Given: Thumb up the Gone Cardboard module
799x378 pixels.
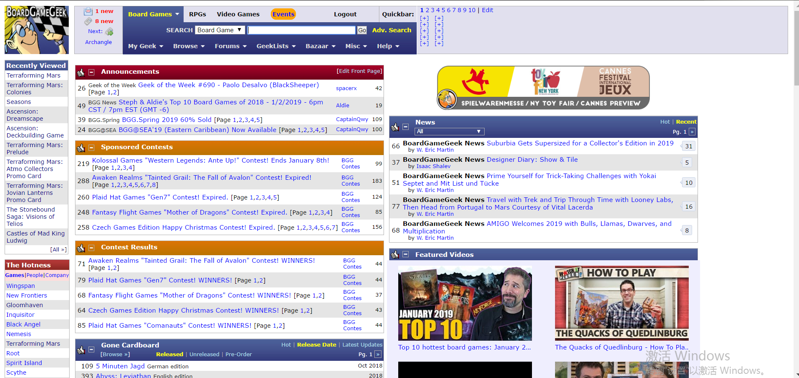Looking at the screenshot, I should pos(81,350).
